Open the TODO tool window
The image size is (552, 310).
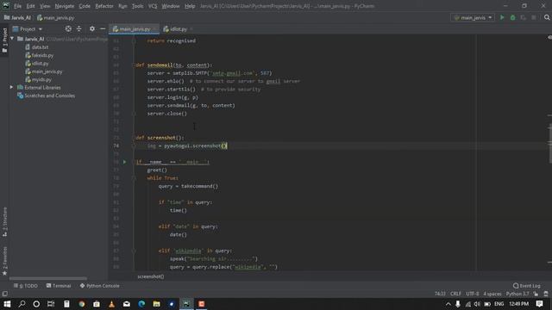pos(26,286)
